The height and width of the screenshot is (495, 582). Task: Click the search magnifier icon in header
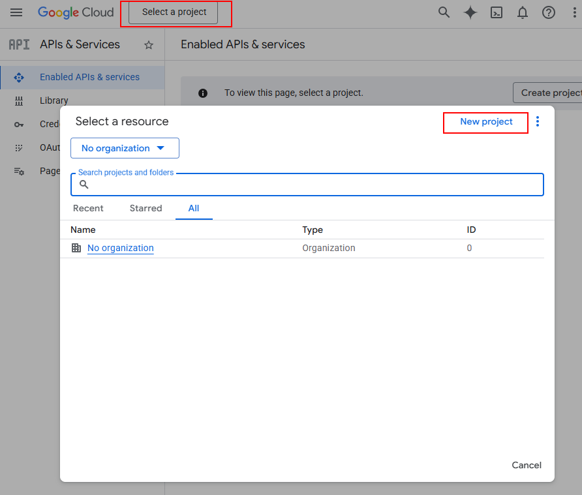point(444,12)
